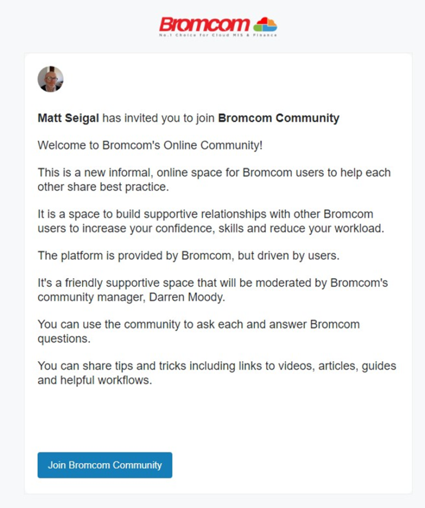This screenshot has height=508, width=425.
Task: Click the blue segment of the cloud logo
Action: click(269, 28)
